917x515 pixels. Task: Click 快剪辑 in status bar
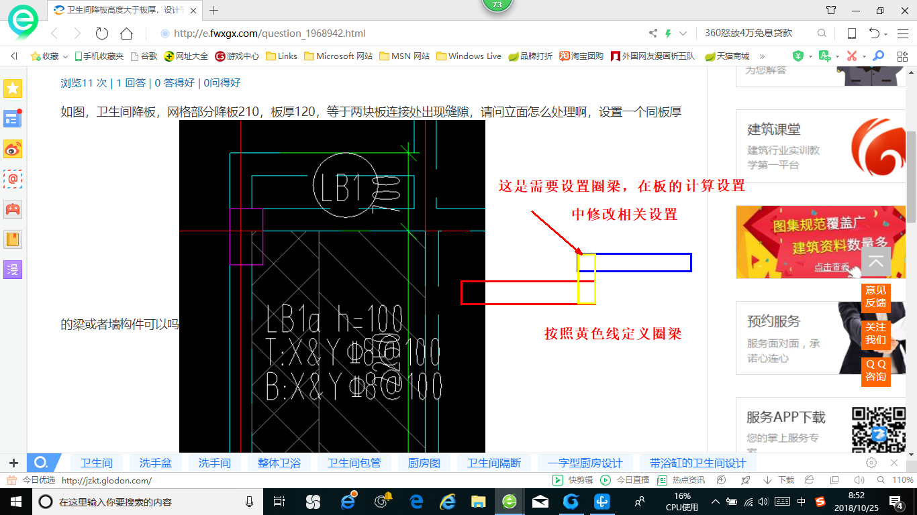tap(573, 480)
